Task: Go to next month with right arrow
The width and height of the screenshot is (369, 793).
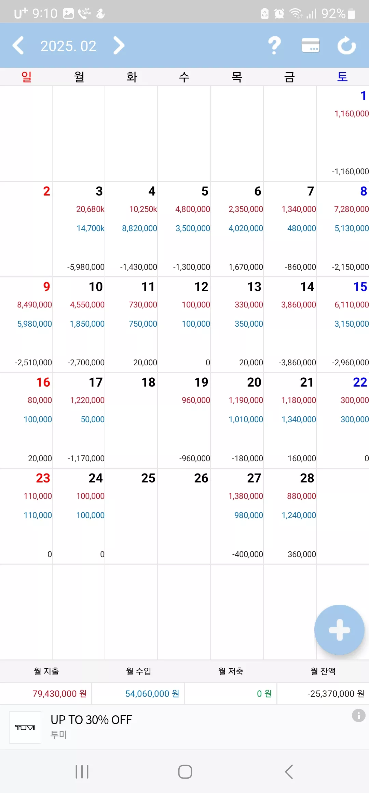Action: click(x=119, y=46)
